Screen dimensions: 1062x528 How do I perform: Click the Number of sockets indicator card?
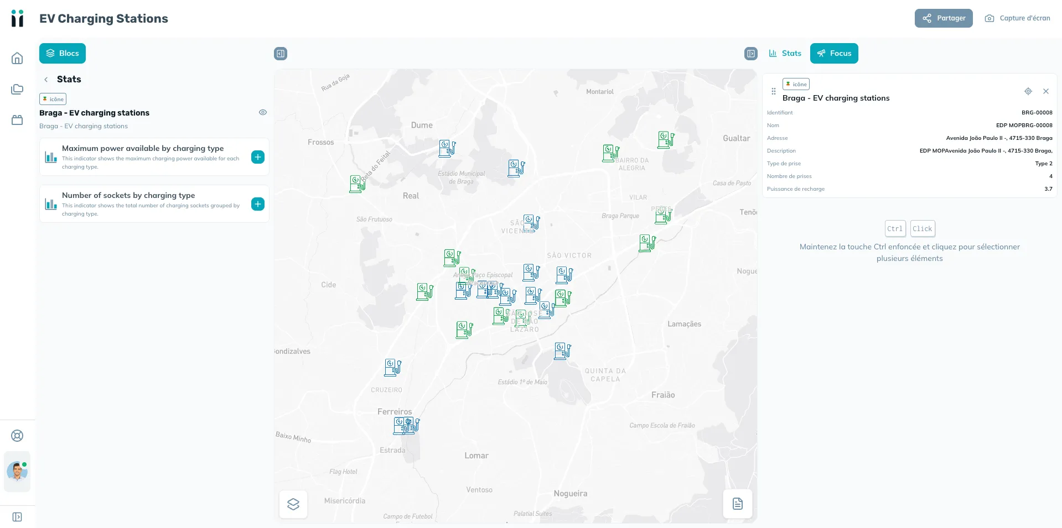pos(154,204)
